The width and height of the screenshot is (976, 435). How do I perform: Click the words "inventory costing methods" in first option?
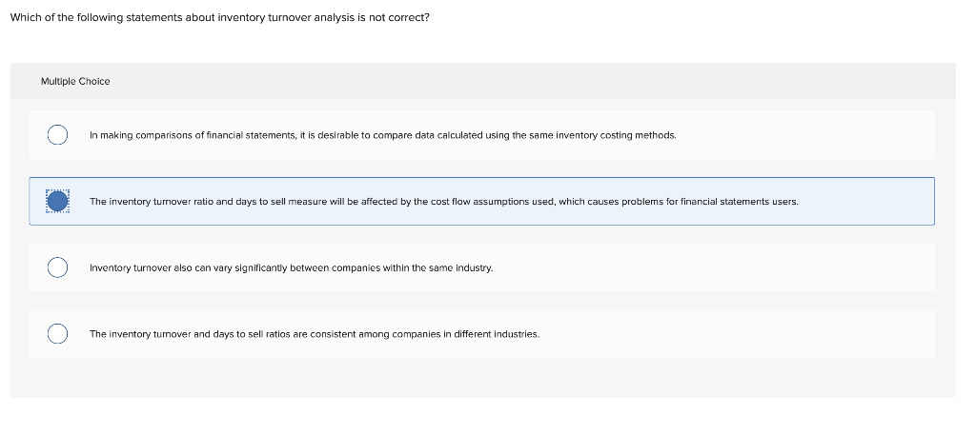point(618,135)
